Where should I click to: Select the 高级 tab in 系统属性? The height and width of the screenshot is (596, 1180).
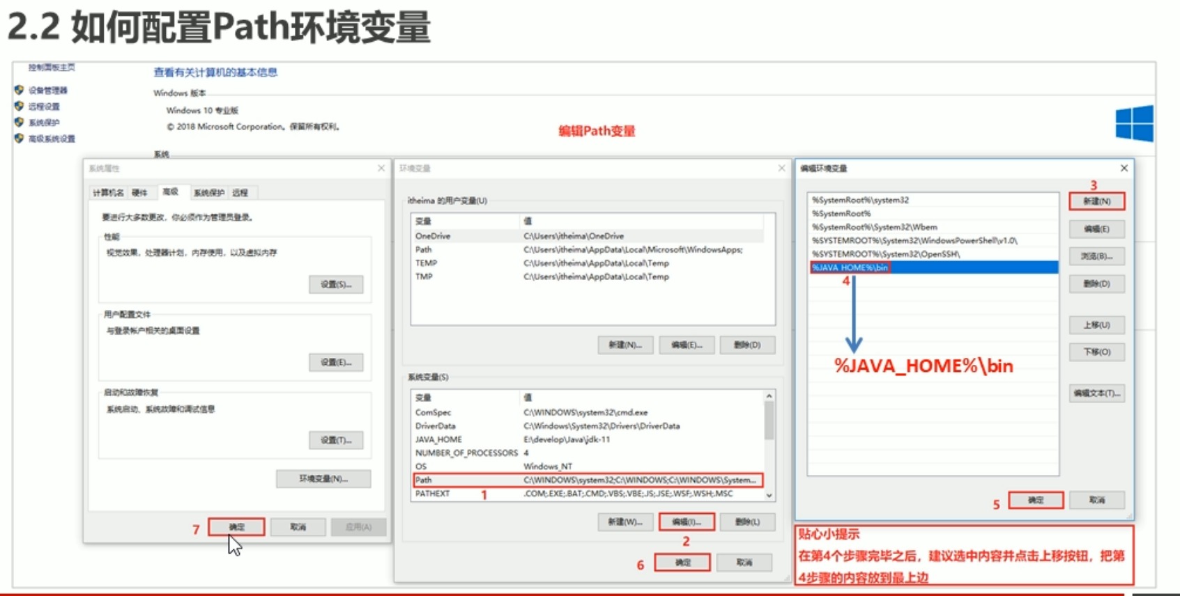tap(171, 191)
